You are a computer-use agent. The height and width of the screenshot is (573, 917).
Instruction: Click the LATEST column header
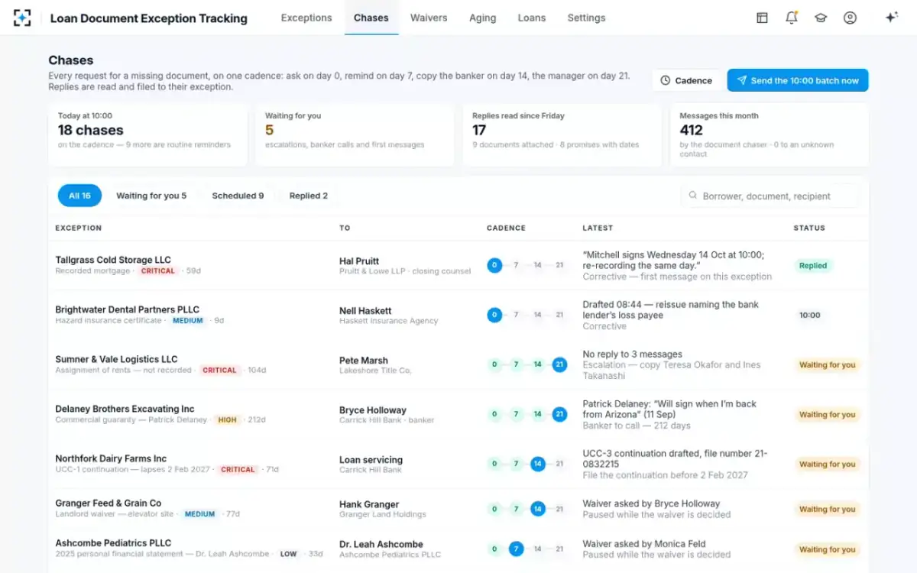(x=598, y=228)
